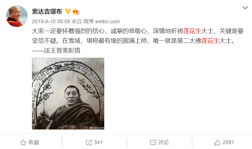Open the 索达吉堪布 username link
Viewport: 252px width, 149px height.
point(47,11)
